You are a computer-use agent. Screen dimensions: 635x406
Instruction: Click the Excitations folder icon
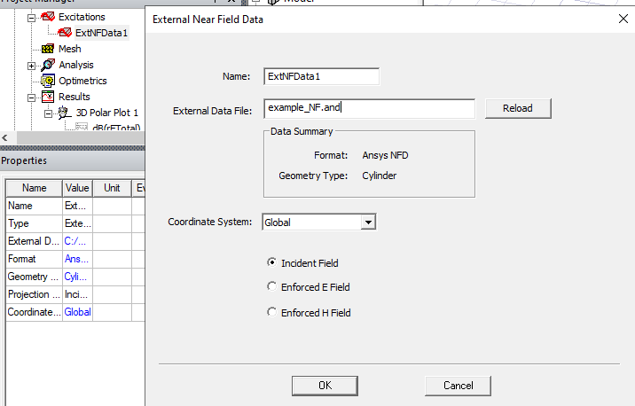click(48, 17)
